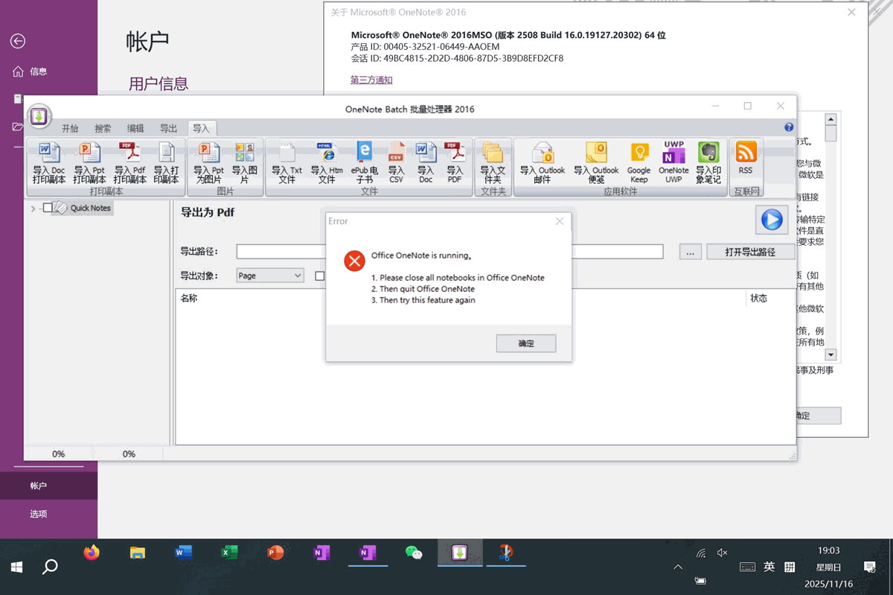Viewport: 893px width, 595px height.
Task: Toggle the checkbox beside the Page dropdown
Action: pos(320,276)
